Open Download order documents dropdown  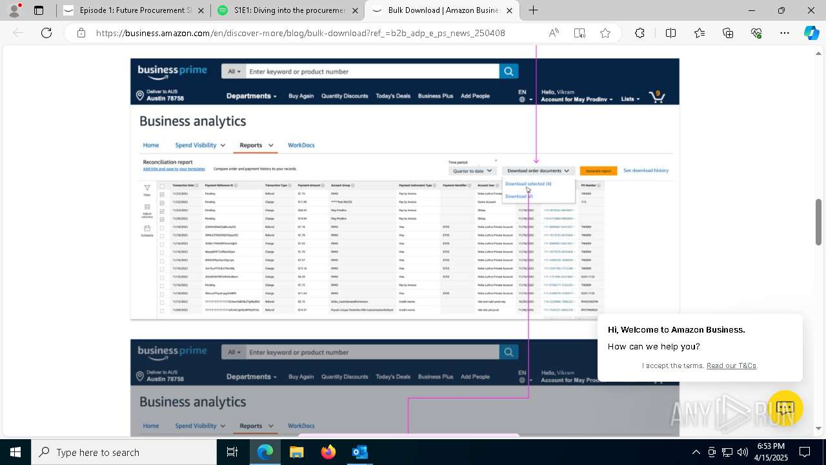(538, 171)
